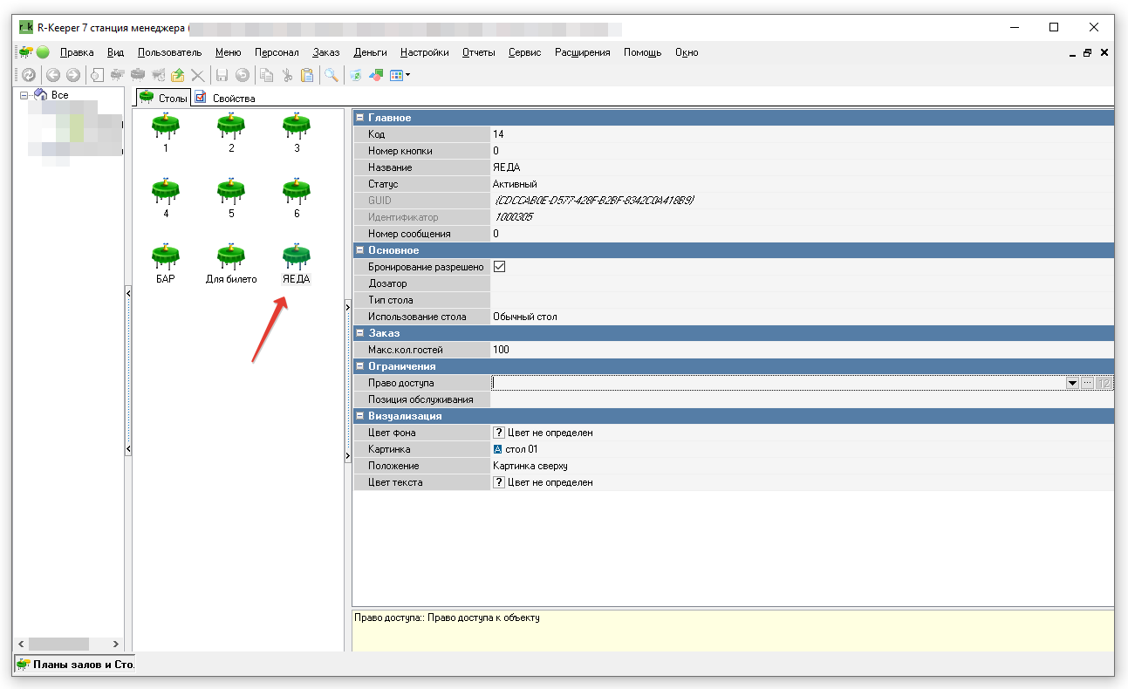Click the save floppy disk icon

click(222, 76)
